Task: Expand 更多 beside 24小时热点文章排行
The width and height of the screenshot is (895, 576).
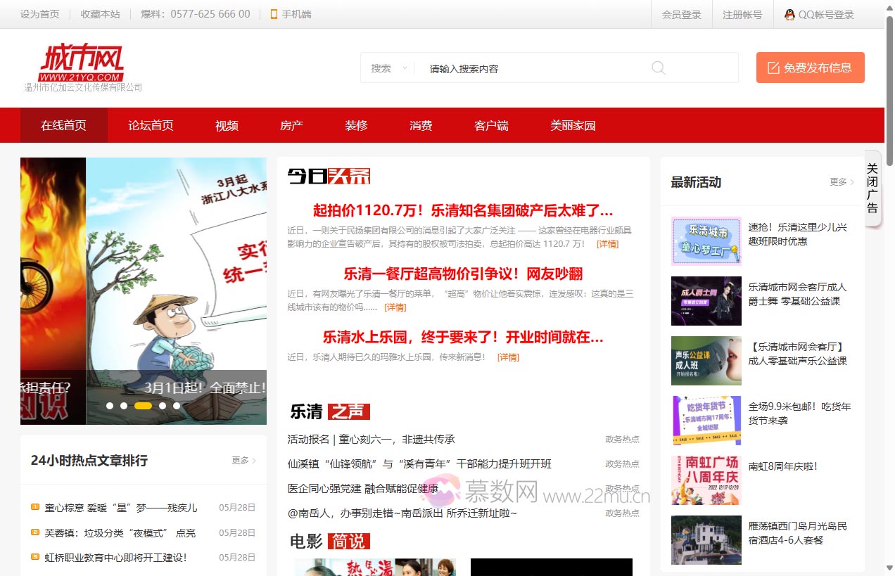Action: click(x=241, y=460)
